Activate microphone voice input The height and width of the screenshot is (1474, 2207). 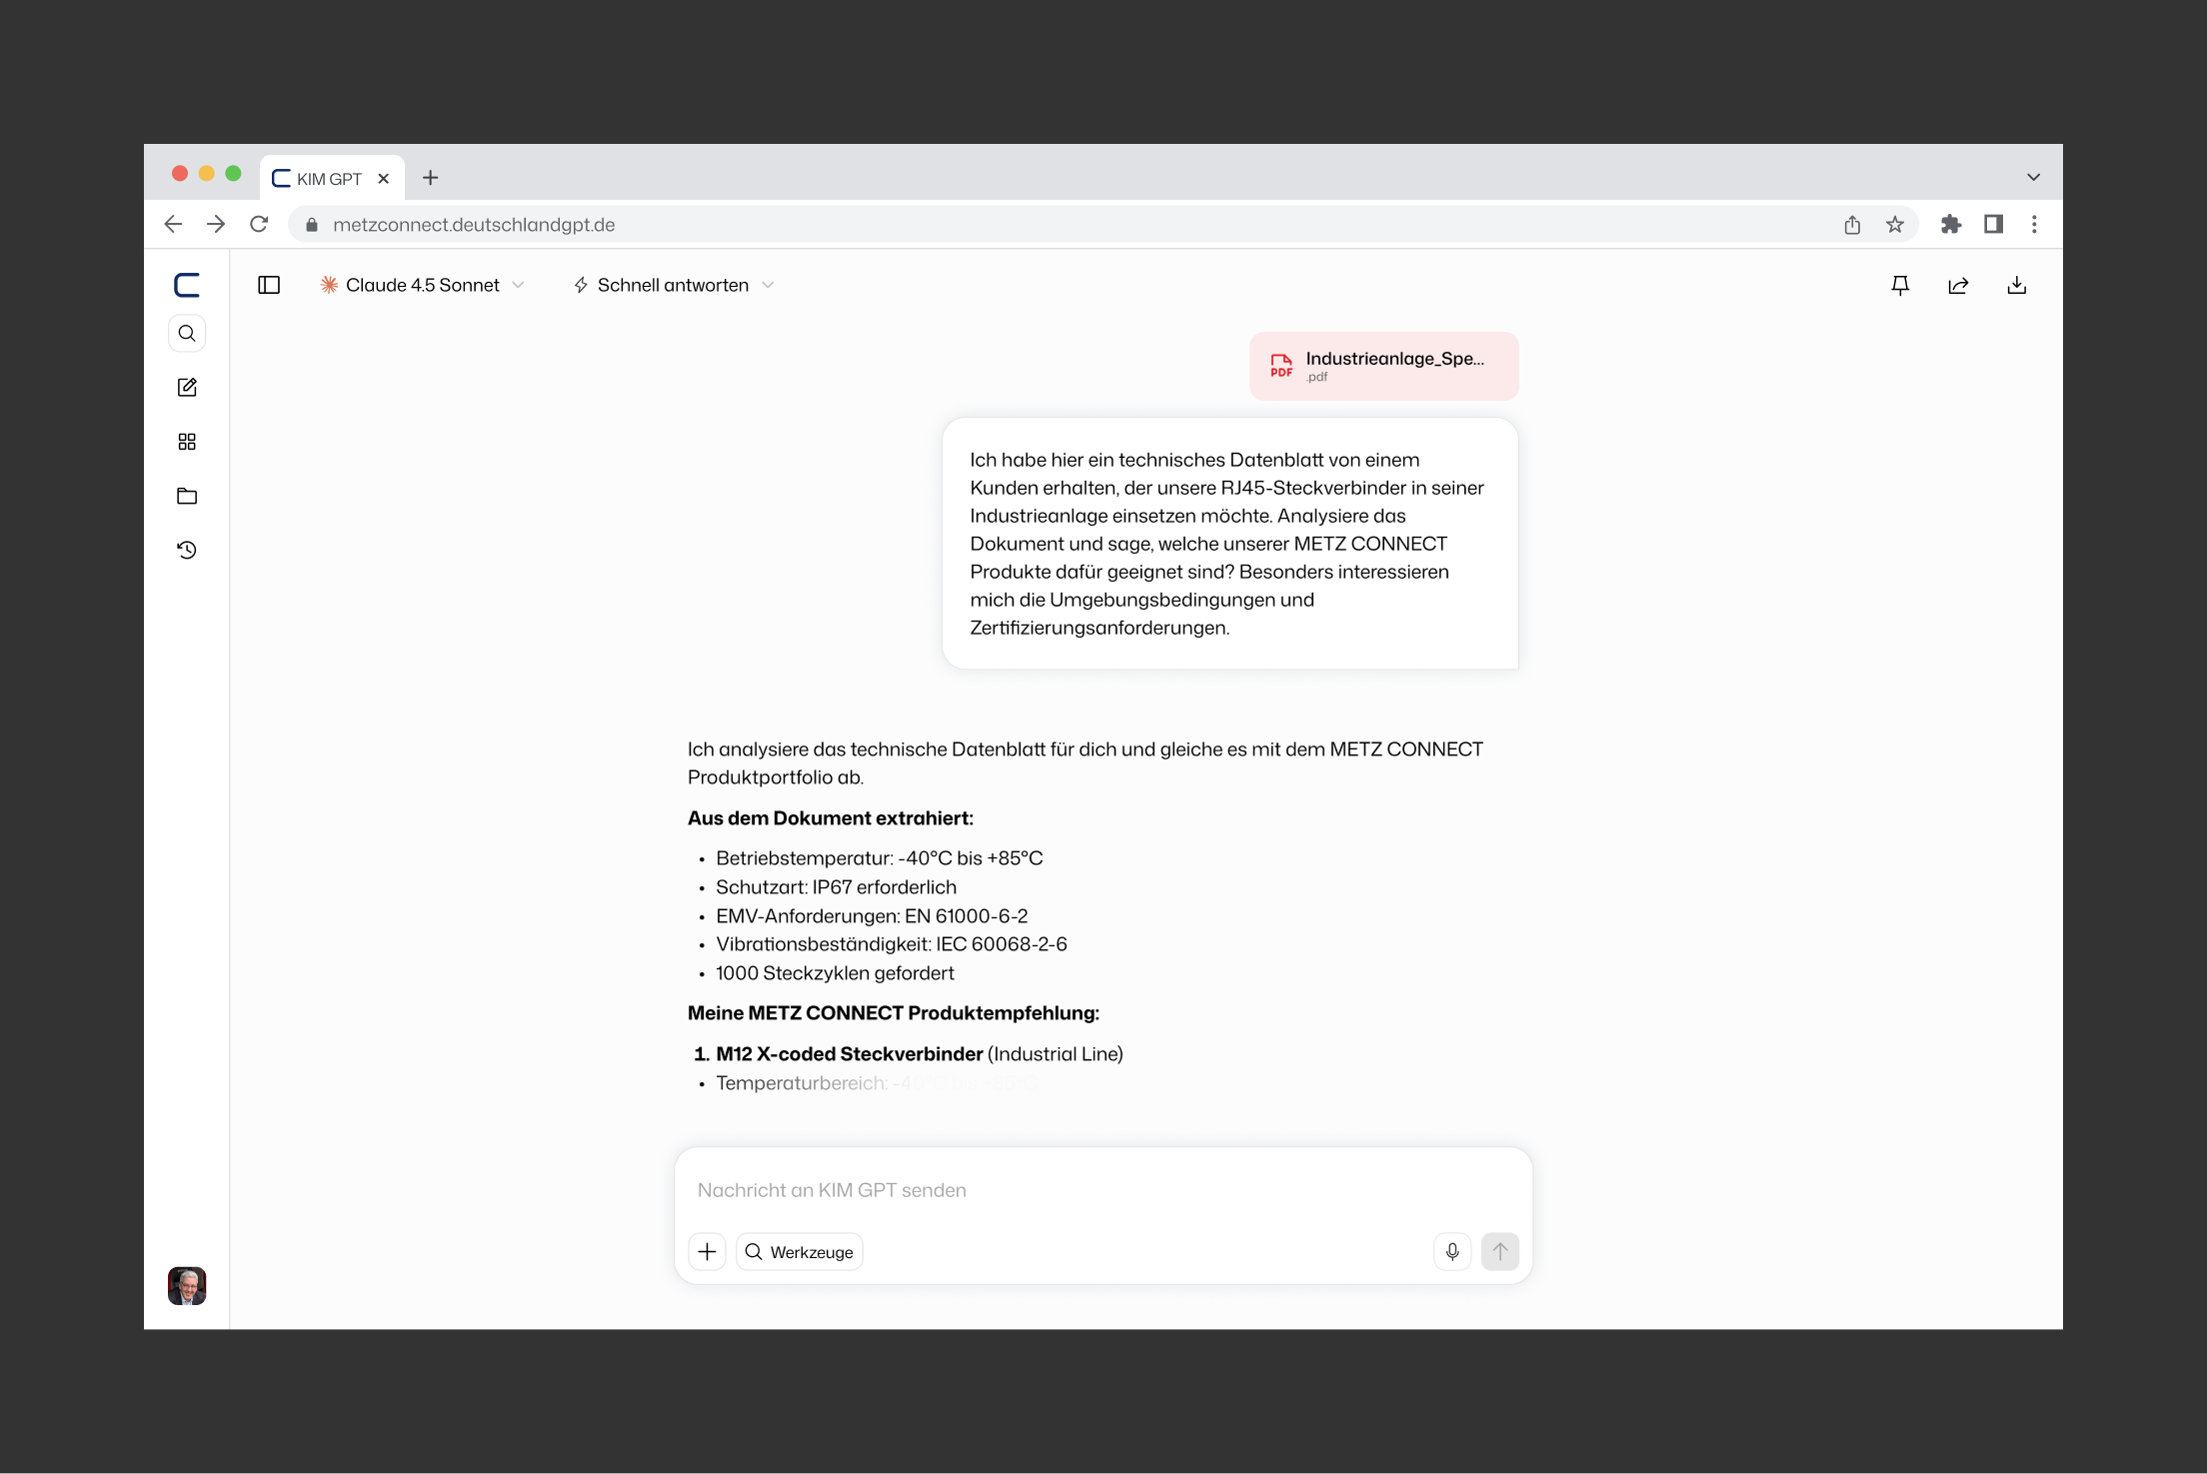click(x=1452, y=1252)
